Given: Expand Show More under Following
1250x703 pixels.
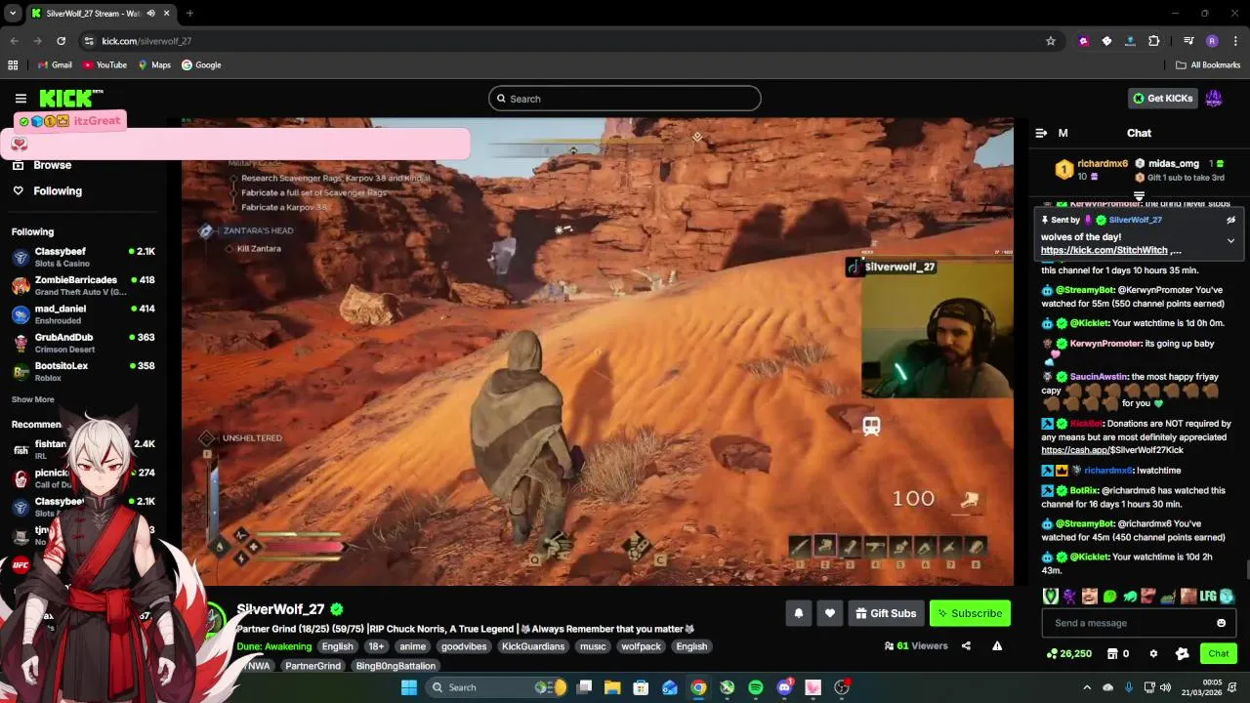Looking at the screenshot, I should tap(33, 399).
